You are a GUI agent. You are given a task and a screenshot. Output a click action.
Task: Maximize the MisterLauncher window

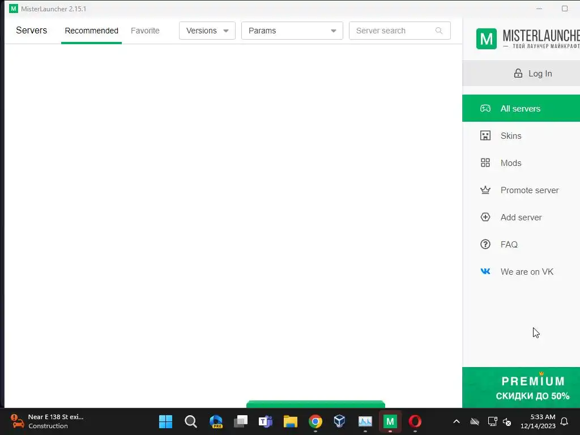[565, 8]
